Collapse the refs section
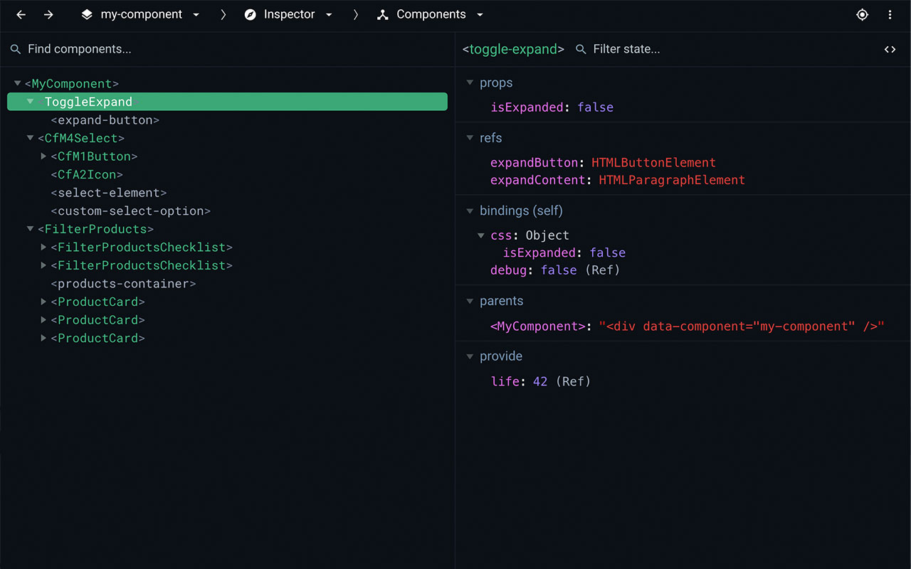Screen dimensions: 911x569 470,138
